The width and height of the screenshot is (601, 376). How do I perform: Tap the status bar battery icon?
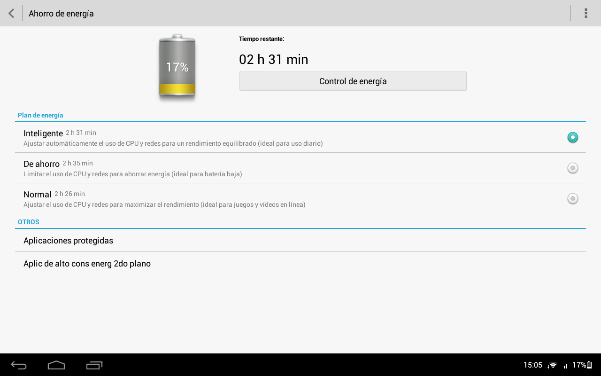pos(589,365)
